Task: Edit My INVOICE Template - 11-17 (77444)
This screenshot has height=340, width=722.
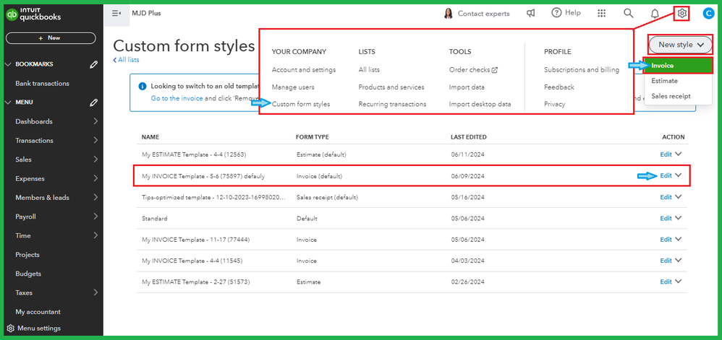Action: click(666, 240)
